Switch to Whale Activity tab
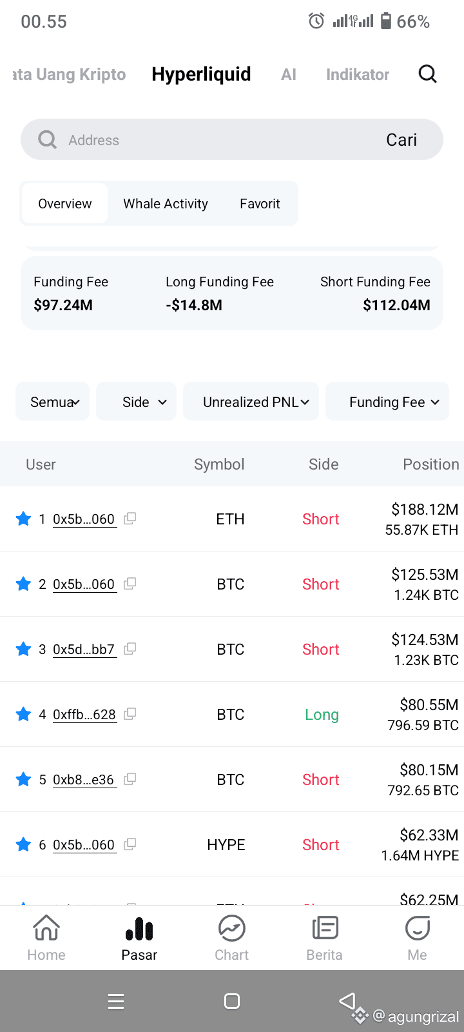Screen dimensions: 464x1032 pos(166,204)
